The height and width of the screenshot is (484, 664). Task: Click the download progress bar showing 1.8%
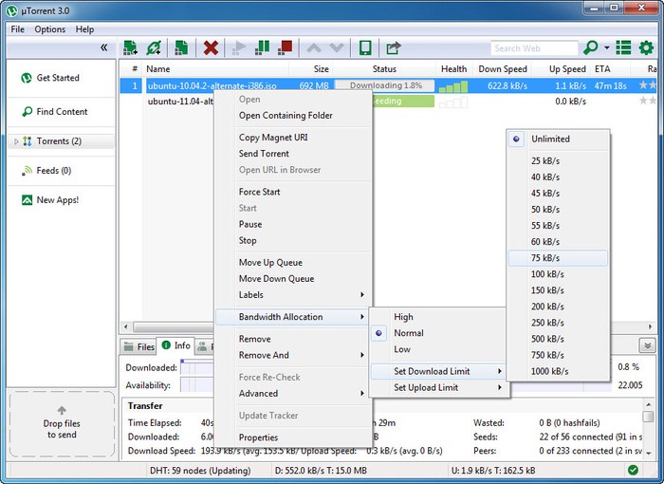click(384, 85)
